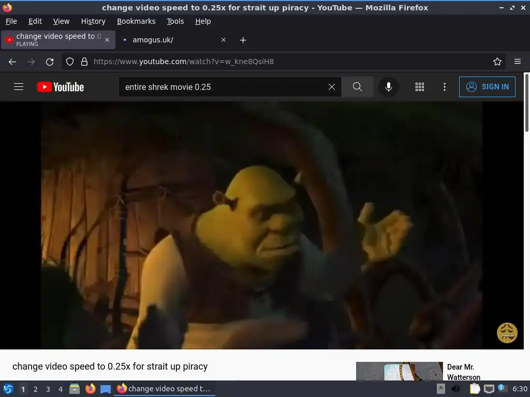Click the URL address bar
This screenshot has width=530, height=397.
click(283, 62)
